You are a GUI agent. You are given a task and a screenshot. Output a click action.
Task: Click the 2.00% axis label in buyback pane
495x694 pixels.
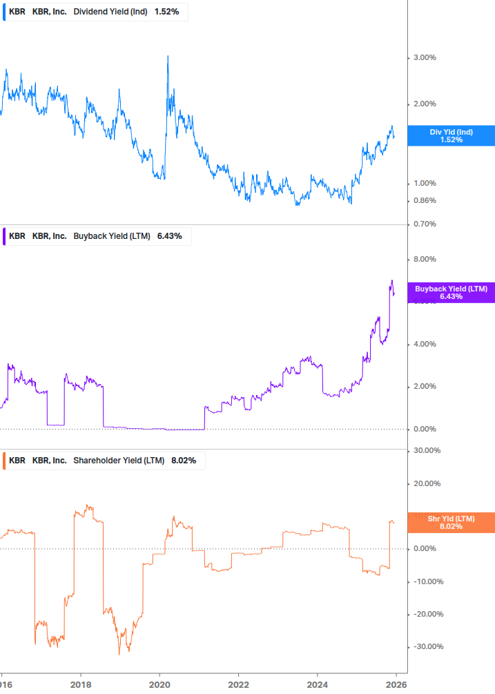click(x=425, y=386)
